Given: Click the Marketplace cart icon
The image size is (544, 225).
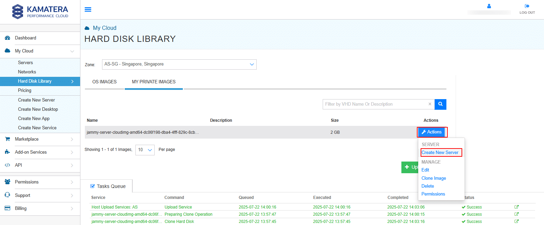Looking at the screenshot, I should click(8, 139).
